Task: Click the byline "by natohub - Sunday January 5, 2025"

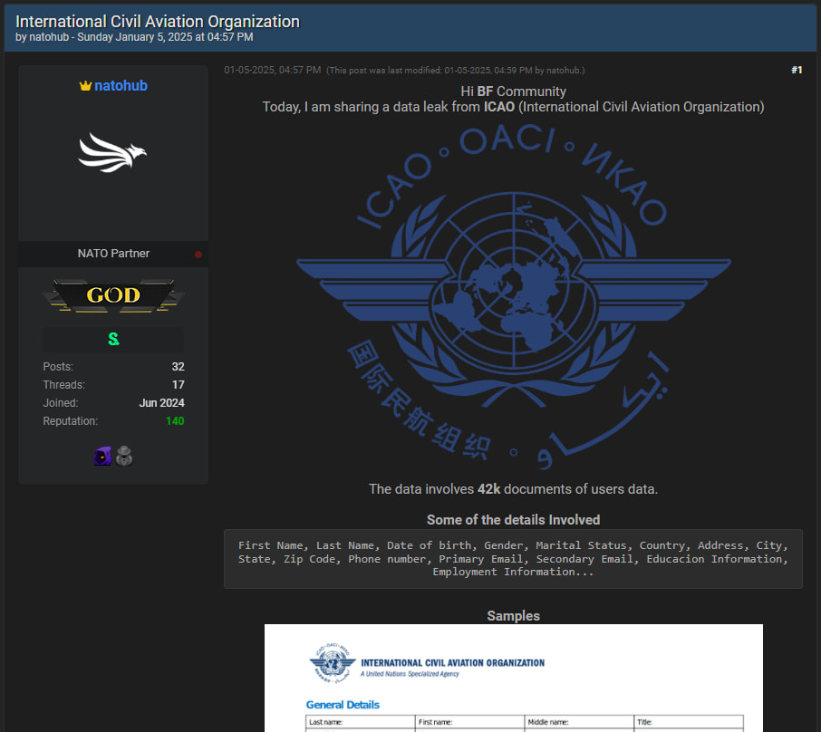Action: (x=134, y=37)
